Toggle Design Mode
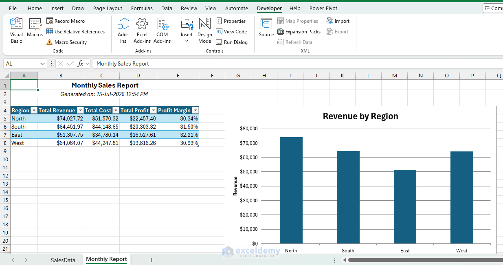This screenshot has height=265, width=503. [x=205, y=31]
